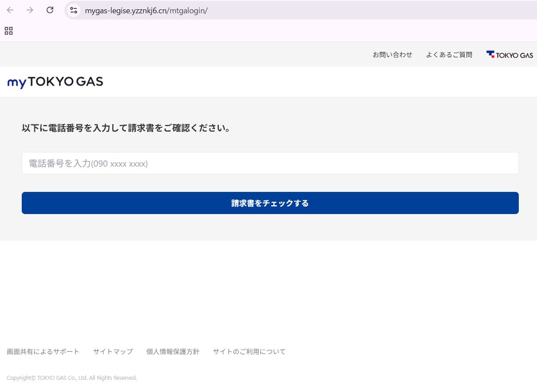Click the TOKYO GAS logo at top right
The image size is (537, 386).
[x=509, y=55]
